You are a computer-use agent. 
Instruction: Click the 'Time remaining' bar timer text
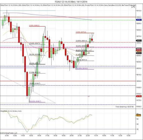click(x=125, y=107)
